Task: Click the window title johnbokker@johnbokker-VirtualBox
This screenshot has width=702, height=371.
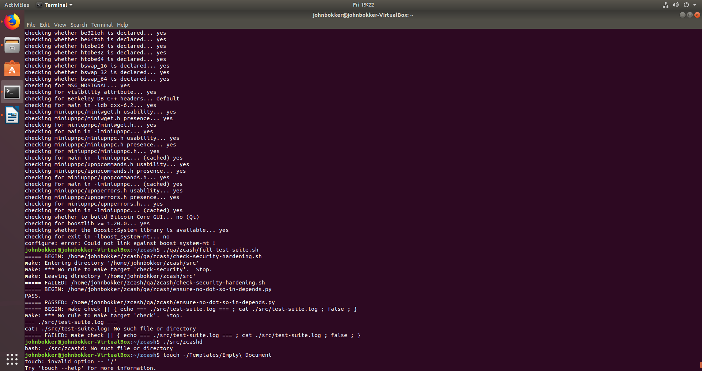Action: 363,15
